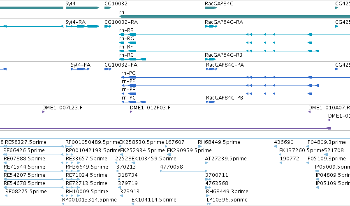Click the CG10032-RA transcript label
The height and width of the screenshot is (206, 350).
click(121, 22)
